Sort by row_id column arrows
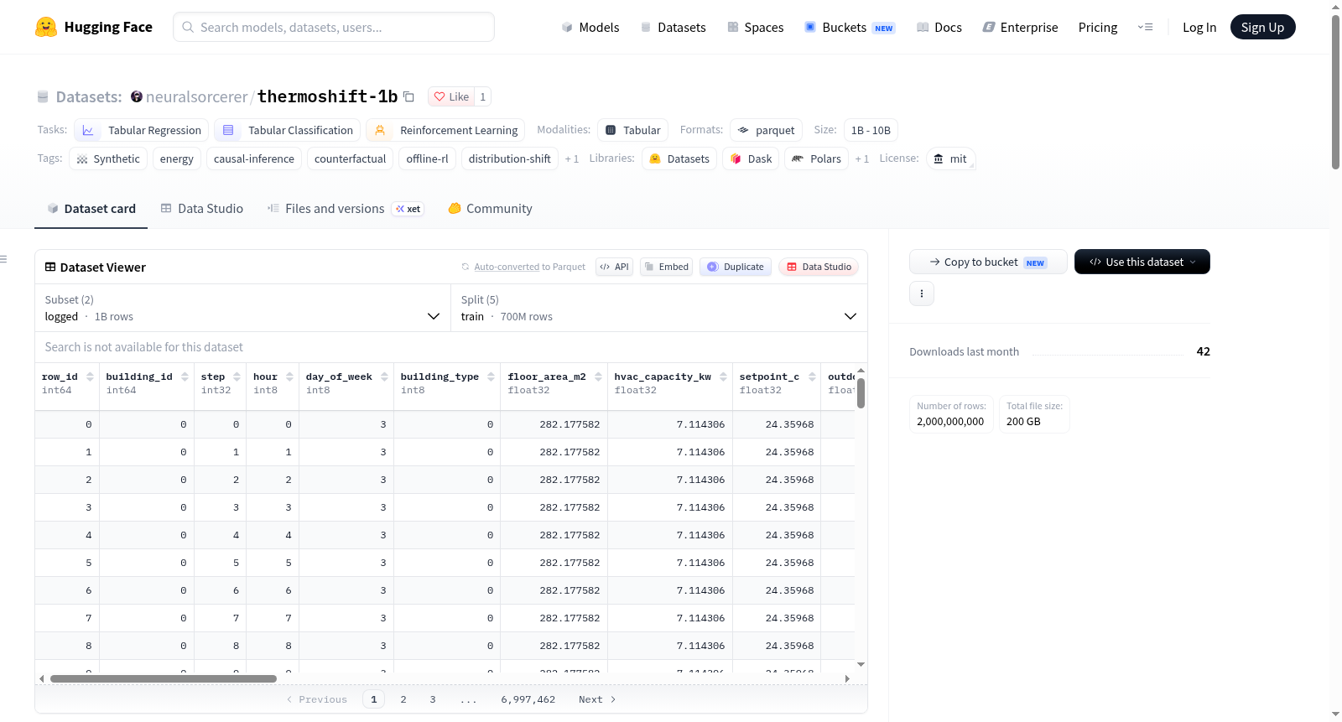This screenshot has height=722, width=1342. 90,377
